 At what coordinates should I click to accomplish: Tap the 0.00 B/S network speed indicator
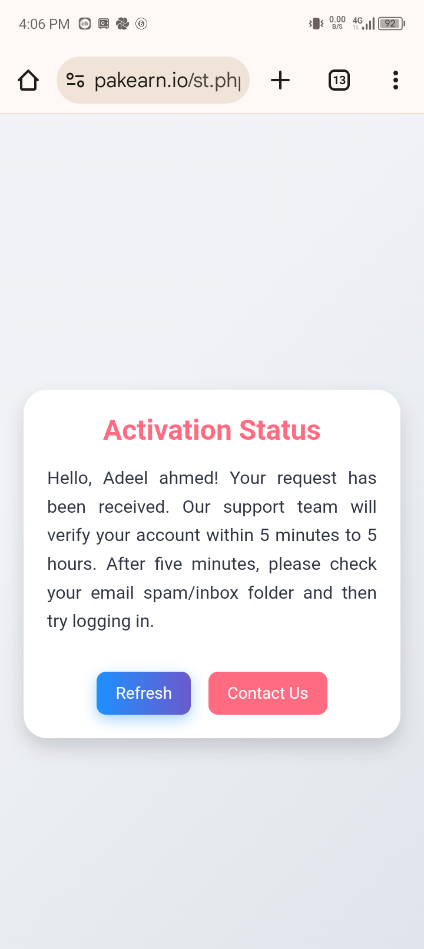pos(337,23)
